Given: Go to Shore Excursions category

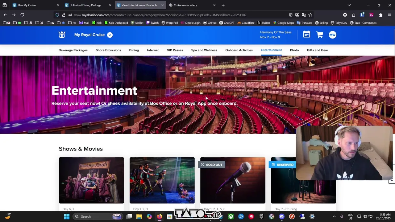Looking at the screenshot, I should point(108,50).
